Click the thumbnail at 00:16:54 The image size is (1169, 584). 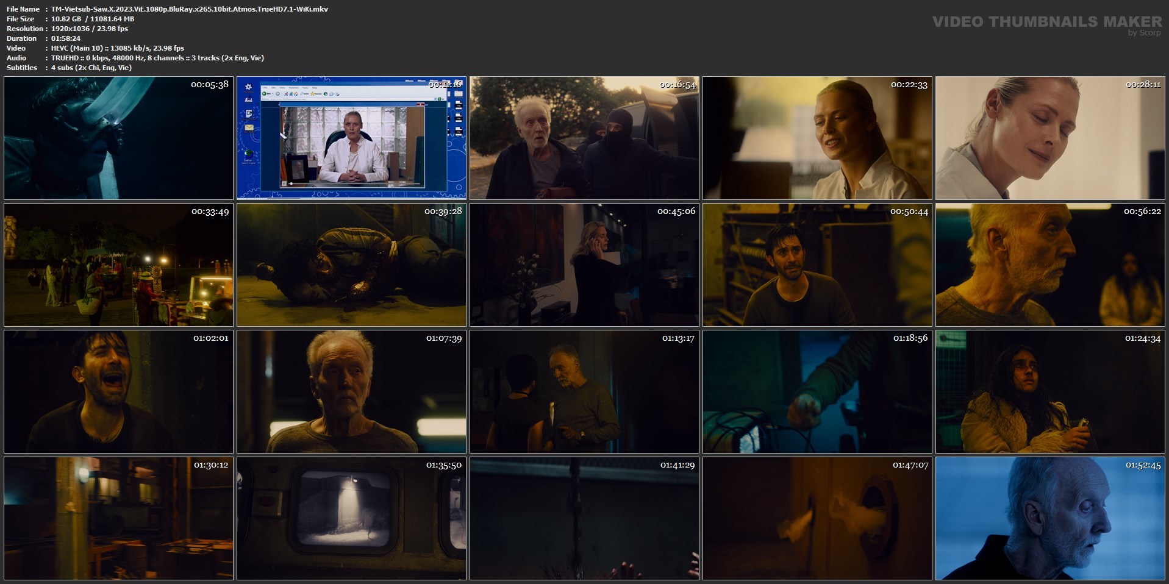click(584, 138)
